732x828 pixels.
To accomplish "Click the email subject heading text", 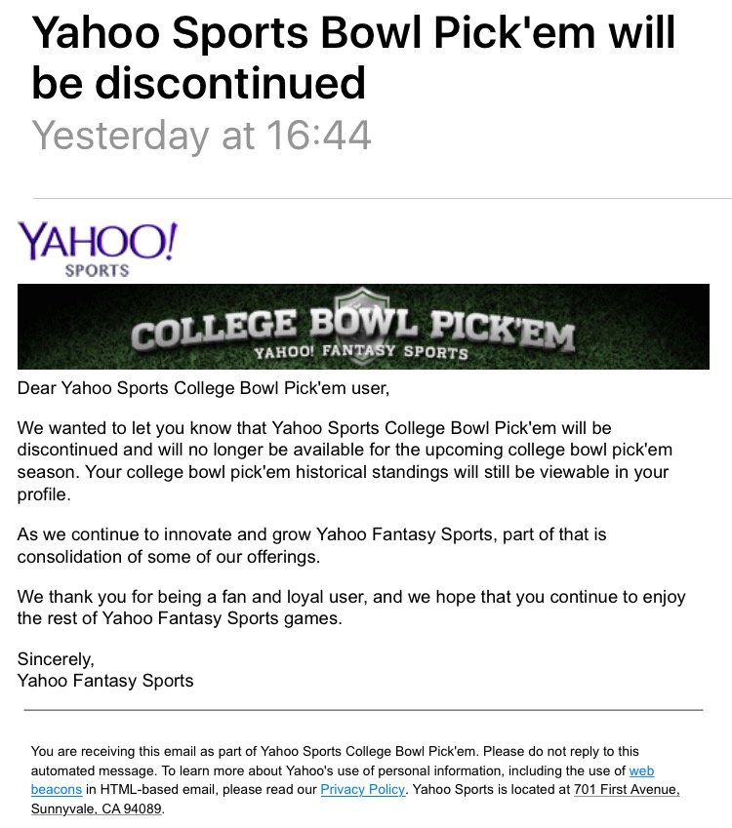I will coord(353,57).
